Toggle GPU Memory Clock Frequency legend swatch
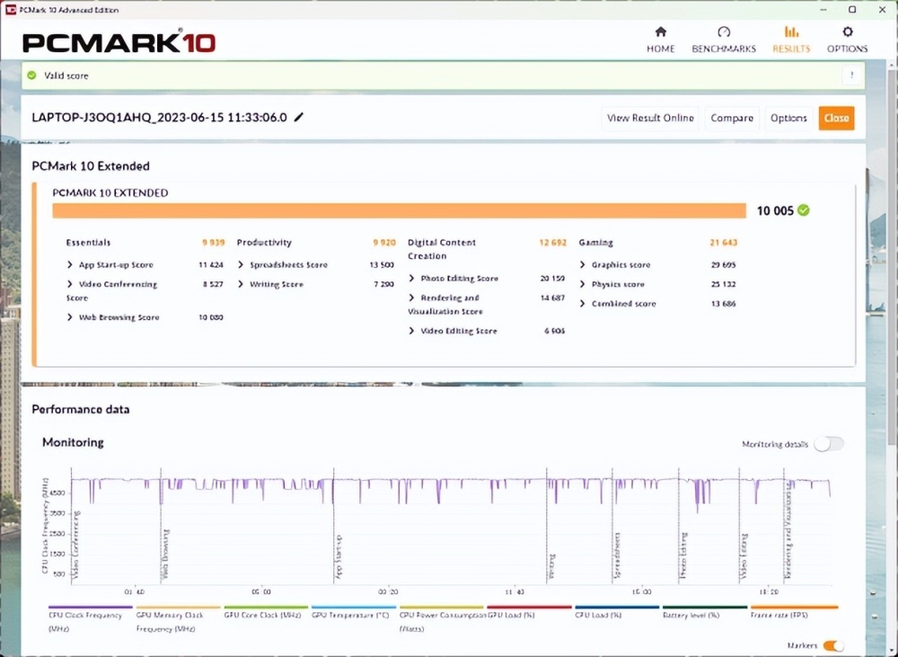 178,607
